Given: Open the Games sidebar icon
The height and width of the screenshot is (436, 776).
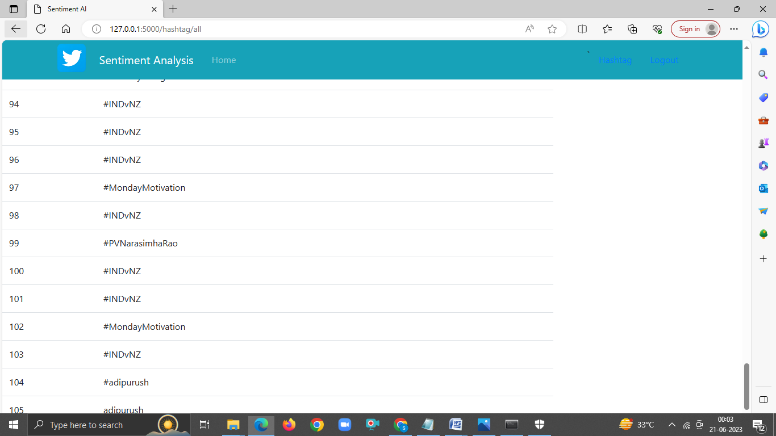Looking at the screenshot, I should coord(763,142).
